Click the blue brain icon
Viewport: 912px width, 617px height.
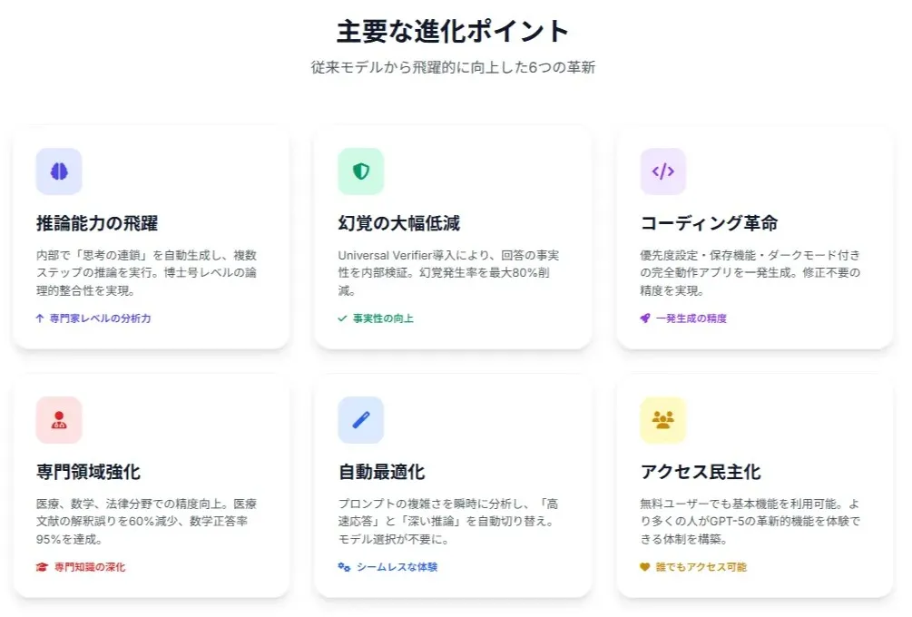[x=59, y=171]
